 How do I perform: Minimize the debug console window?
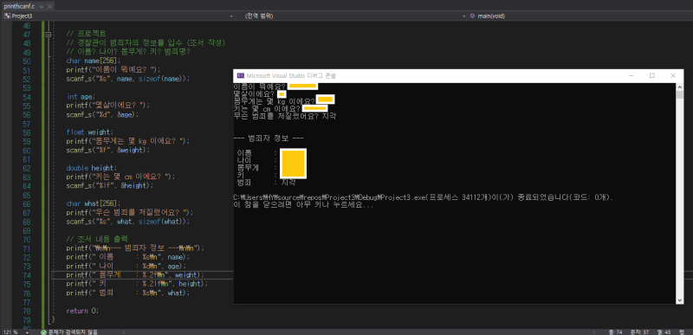(631, 75)
